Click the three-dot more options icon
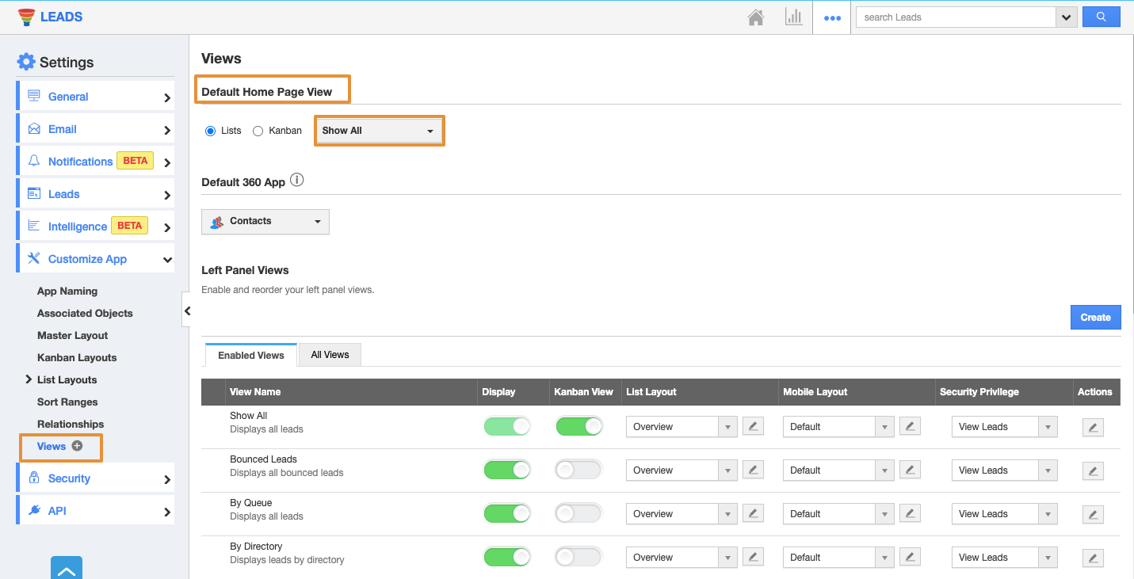This screenshot has height=579, width=1134. click(x=832, y=17)
